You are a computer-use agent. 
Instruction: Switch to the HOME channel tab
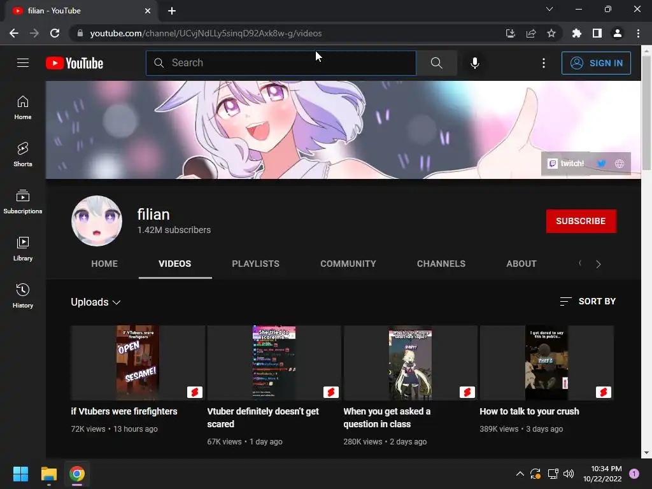click(104, 264)
